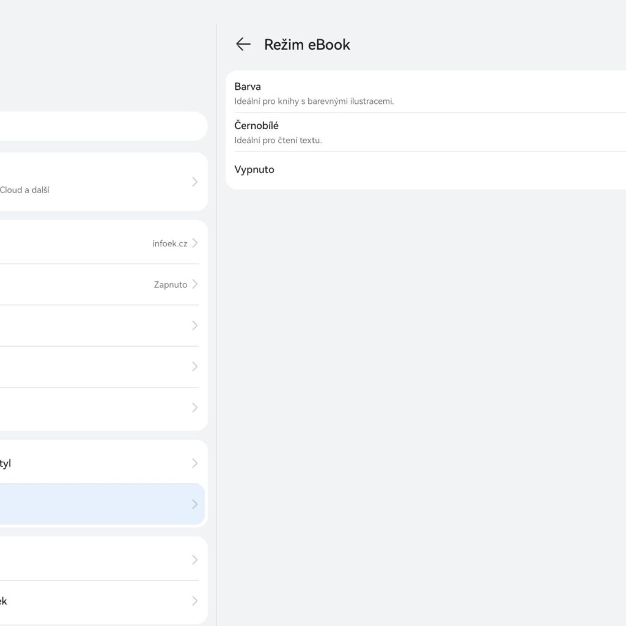The image size is (626, 626).
Task: Click the chevron in the last row of the infoek.cz card
Action: [x=194, y=407]
